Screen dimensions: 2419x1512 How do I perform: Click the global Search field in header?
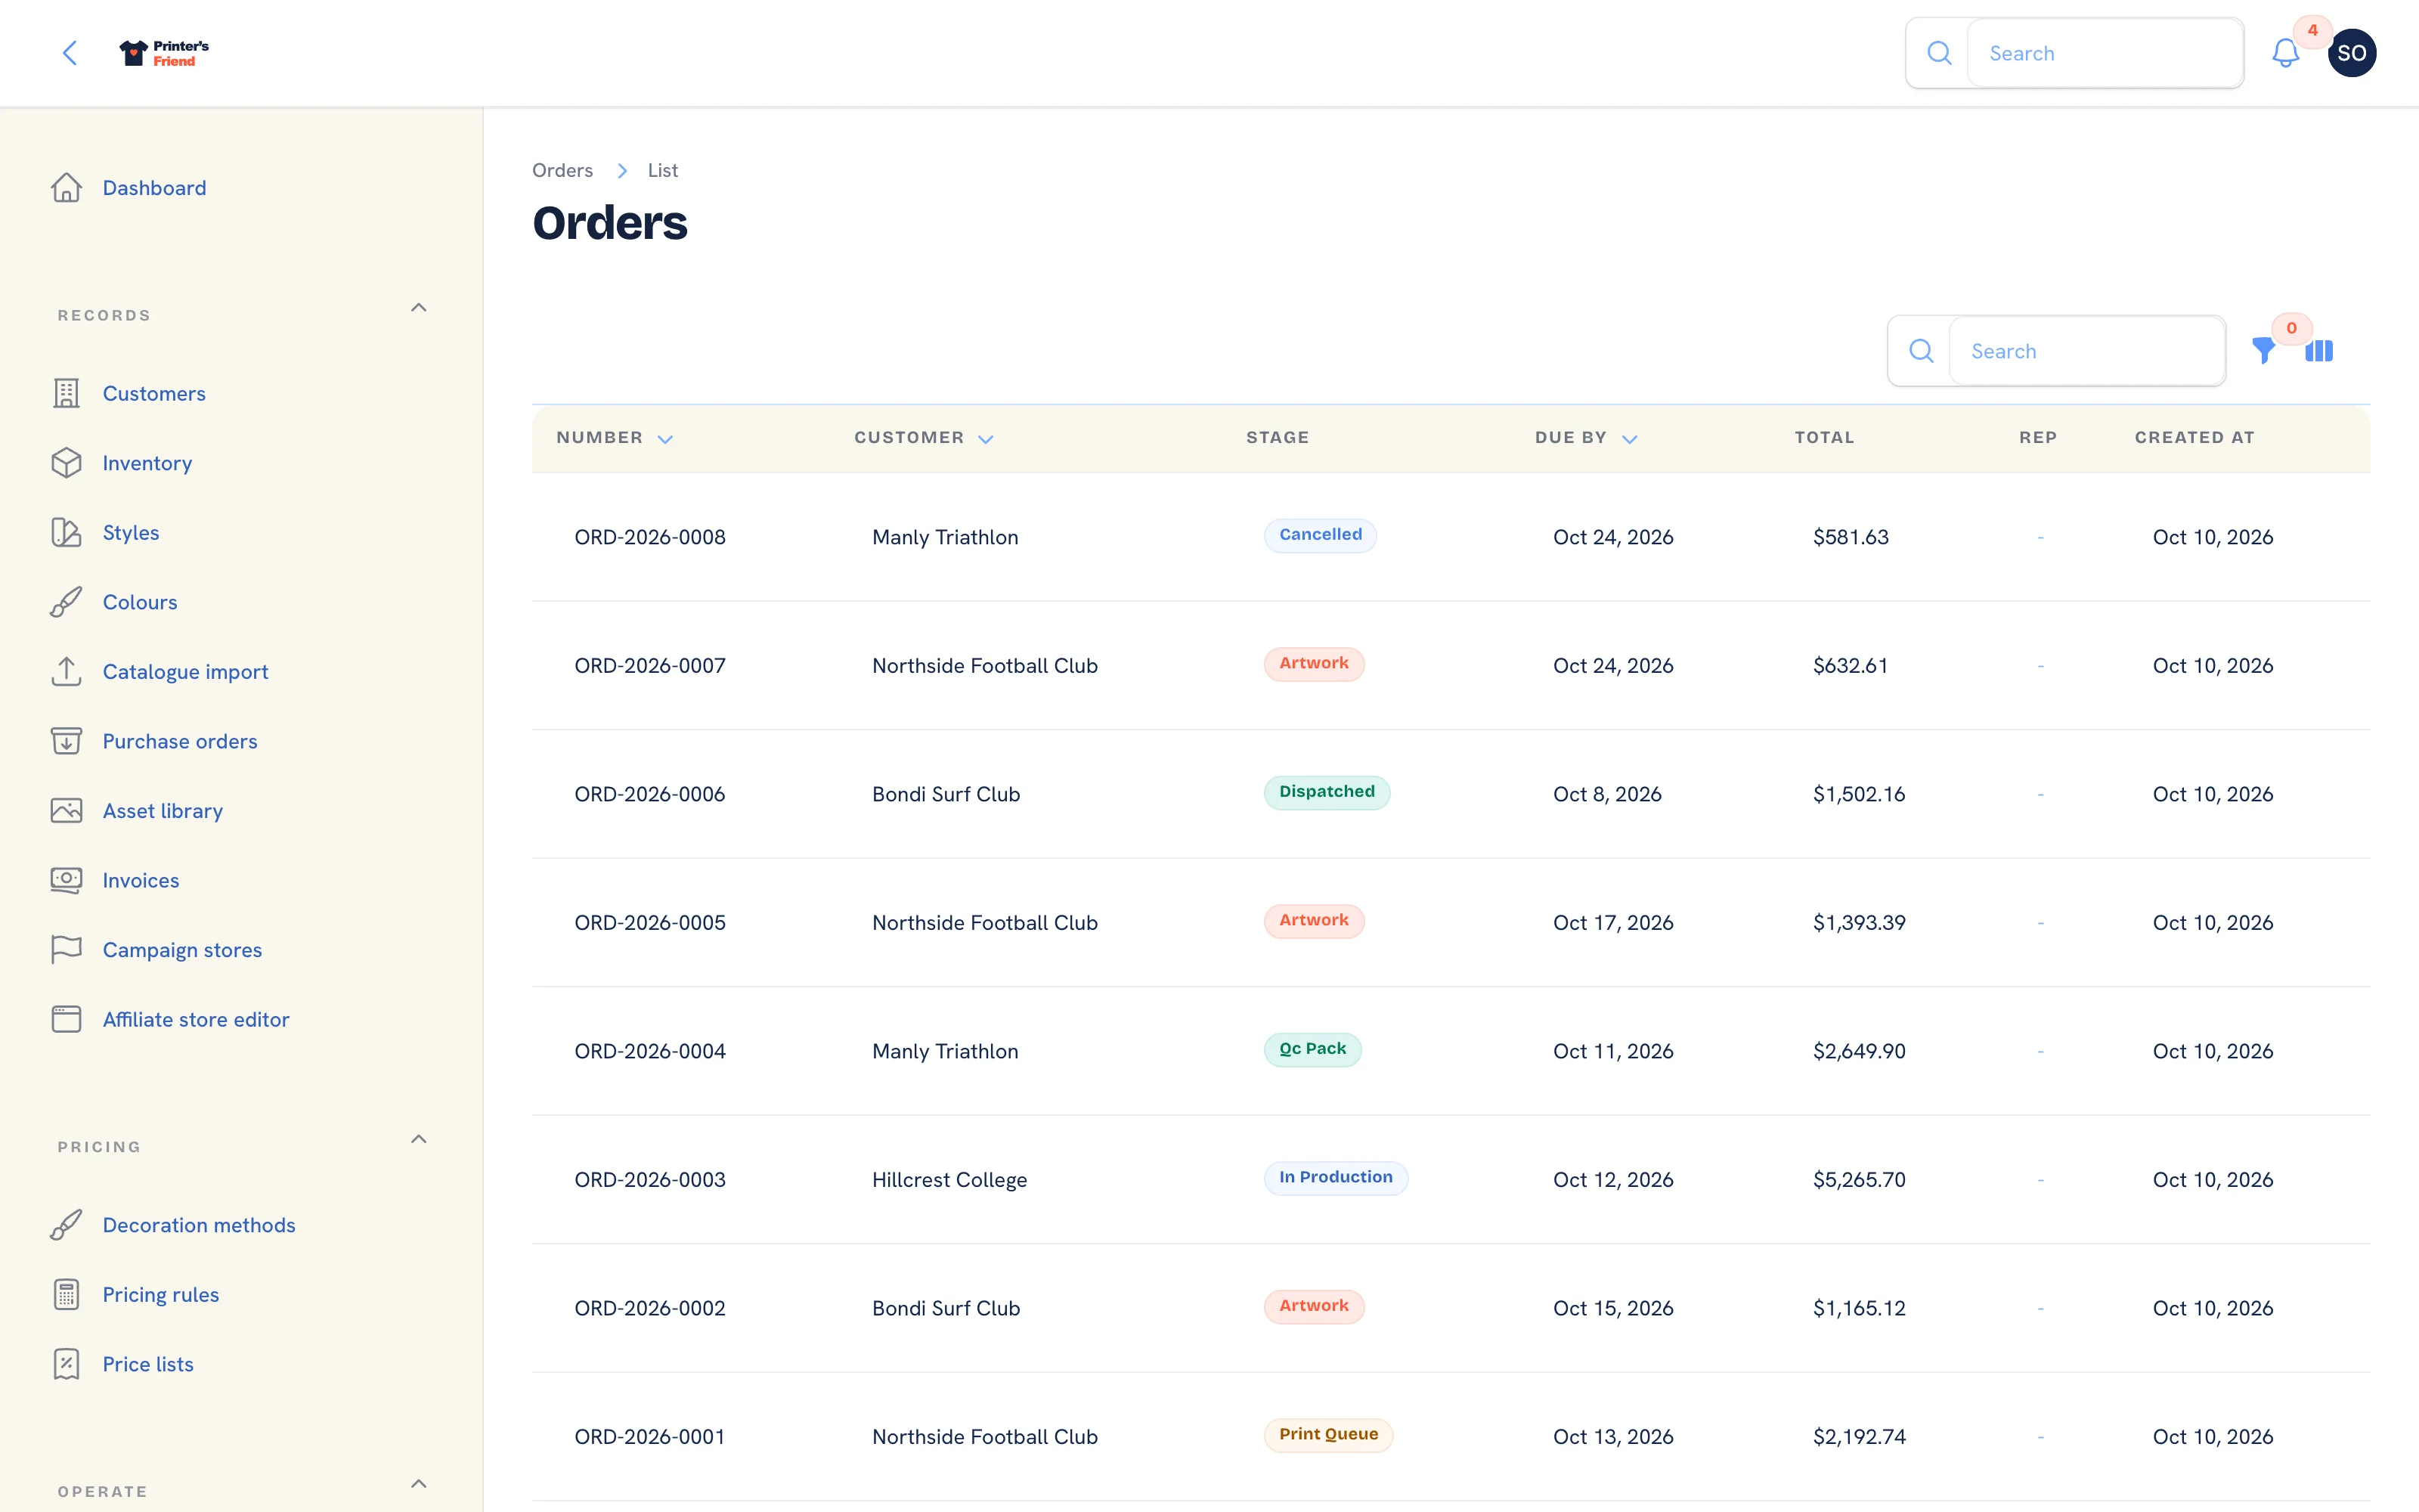point(2105,53)
